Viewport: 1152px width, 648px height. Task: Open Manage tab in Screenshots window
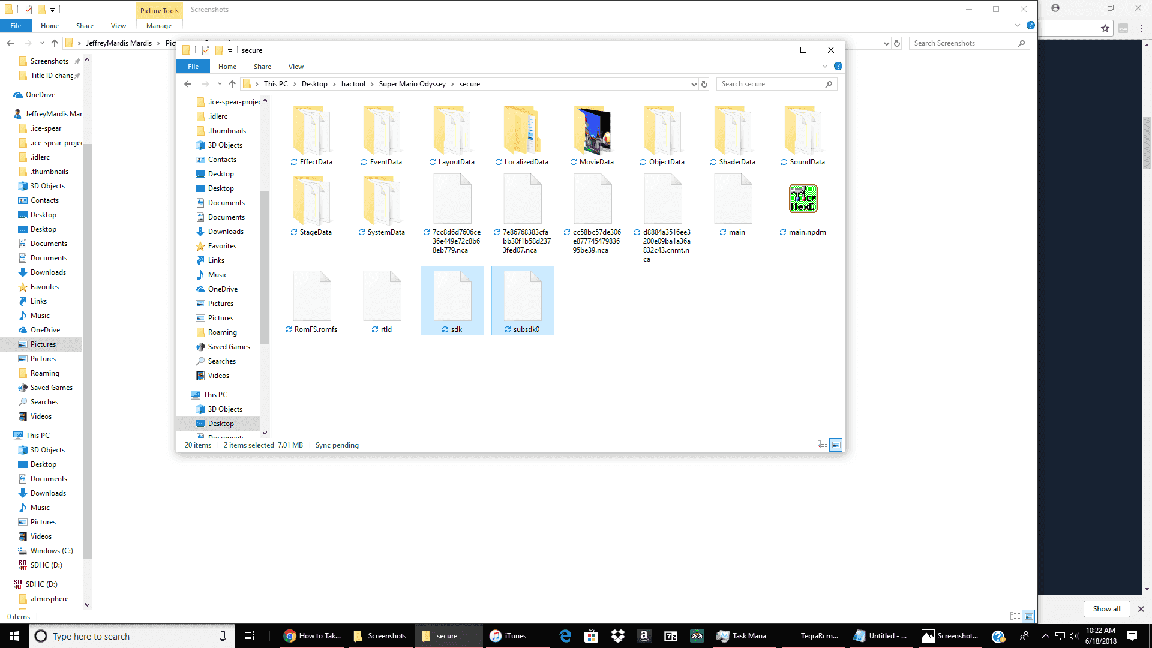point(159,26)
